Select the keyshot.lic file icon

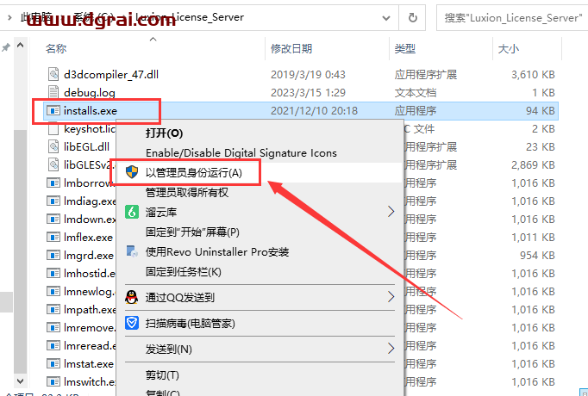[x=53, y=129]
